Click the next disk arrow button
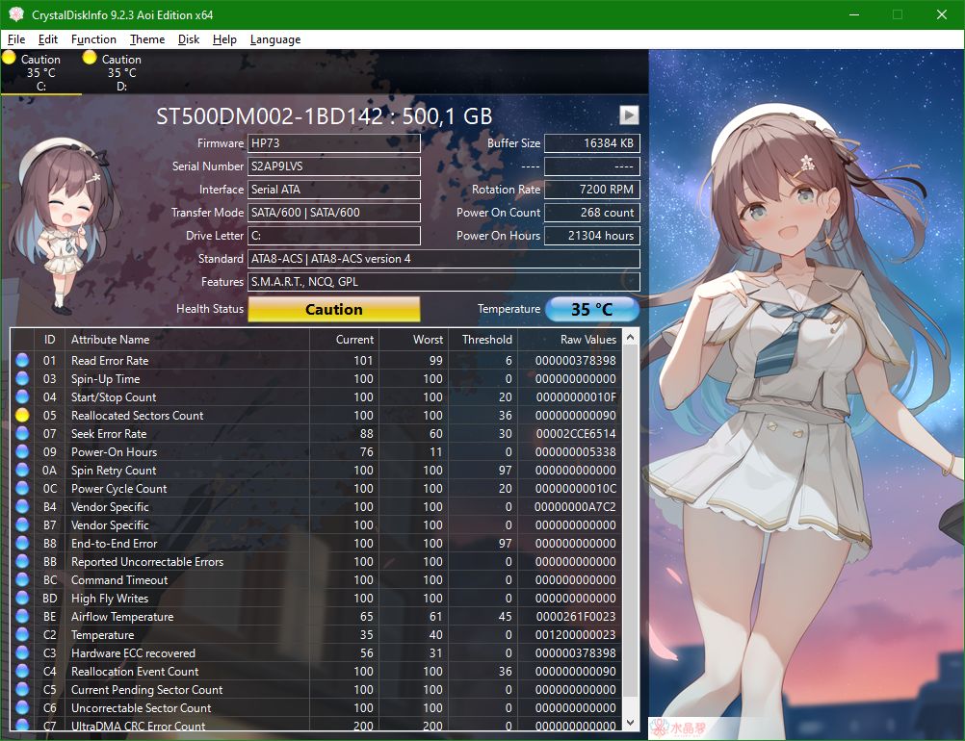The height and width of the screenshot is (741, 965). tap(628, 115)
